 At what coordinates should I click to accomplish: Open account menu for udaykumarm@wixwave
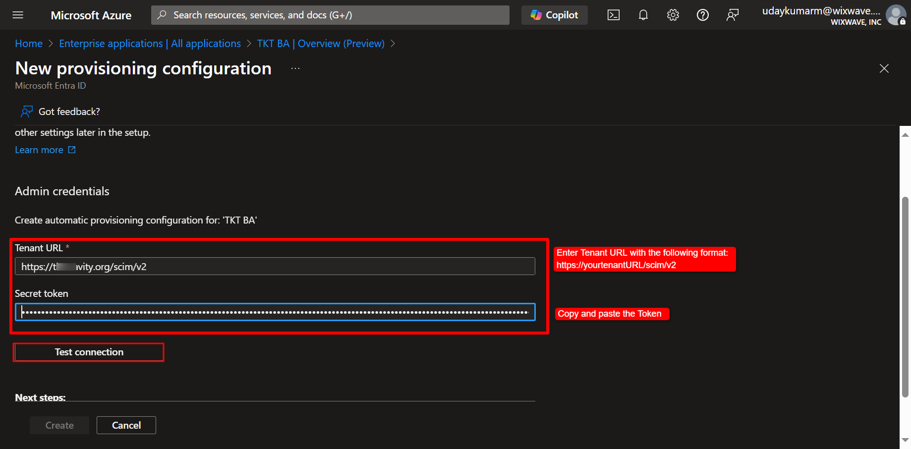[x=834, y=15]
